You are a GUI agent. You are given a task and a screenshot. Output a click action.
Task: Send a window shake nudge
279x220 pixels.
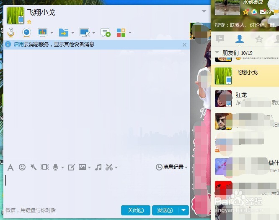coord(44,167)
